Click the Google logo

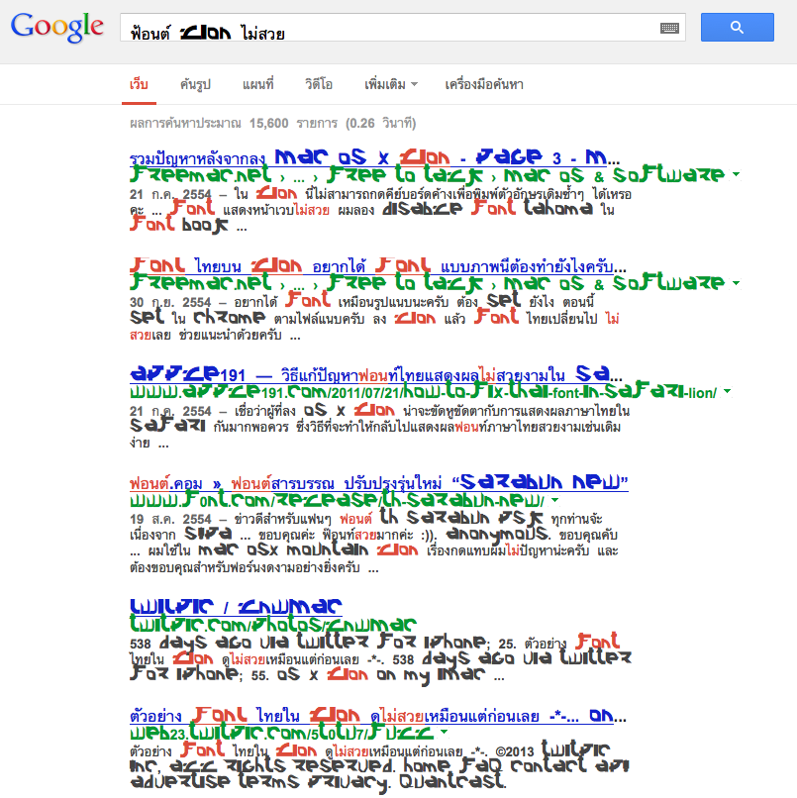57,27
